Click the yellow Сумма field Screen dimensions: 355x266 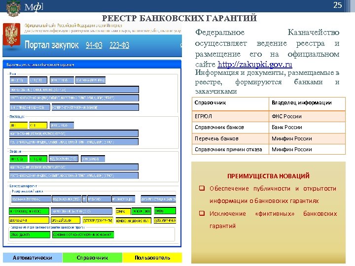coord(123,211)
